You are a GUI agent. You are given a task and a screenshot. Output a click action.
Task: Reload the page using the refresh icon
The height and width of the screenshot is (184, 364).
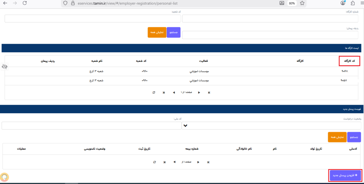tap(25, 3)
